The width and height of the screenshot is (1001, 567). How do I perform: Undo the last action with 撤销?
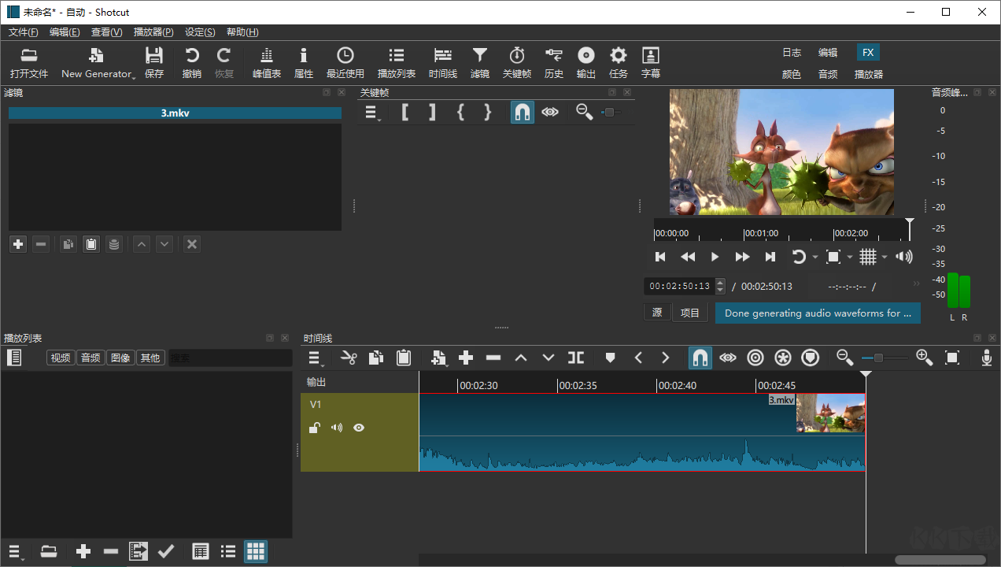point(192,63)
